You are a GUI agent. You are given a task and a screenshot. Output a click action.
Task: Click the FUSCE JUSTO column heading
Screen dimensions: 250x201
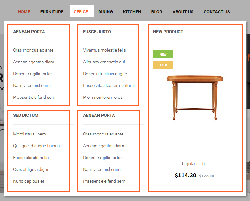coord(97,32)
